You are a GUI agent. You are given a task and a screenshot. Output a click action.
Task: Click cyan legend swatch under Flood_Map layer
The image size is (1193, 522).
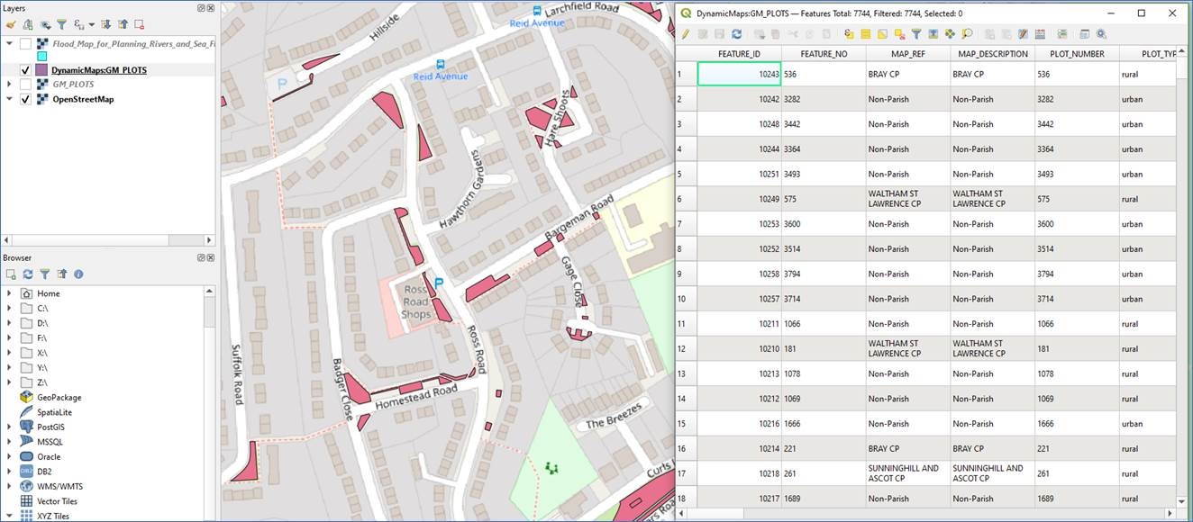(x=41, y=56)
